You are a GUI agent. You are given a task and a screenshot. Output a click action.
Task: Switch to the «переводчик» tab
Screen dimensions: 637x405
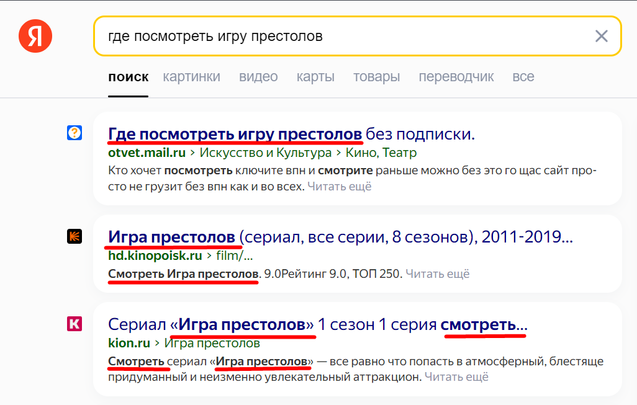pos(456,77)
